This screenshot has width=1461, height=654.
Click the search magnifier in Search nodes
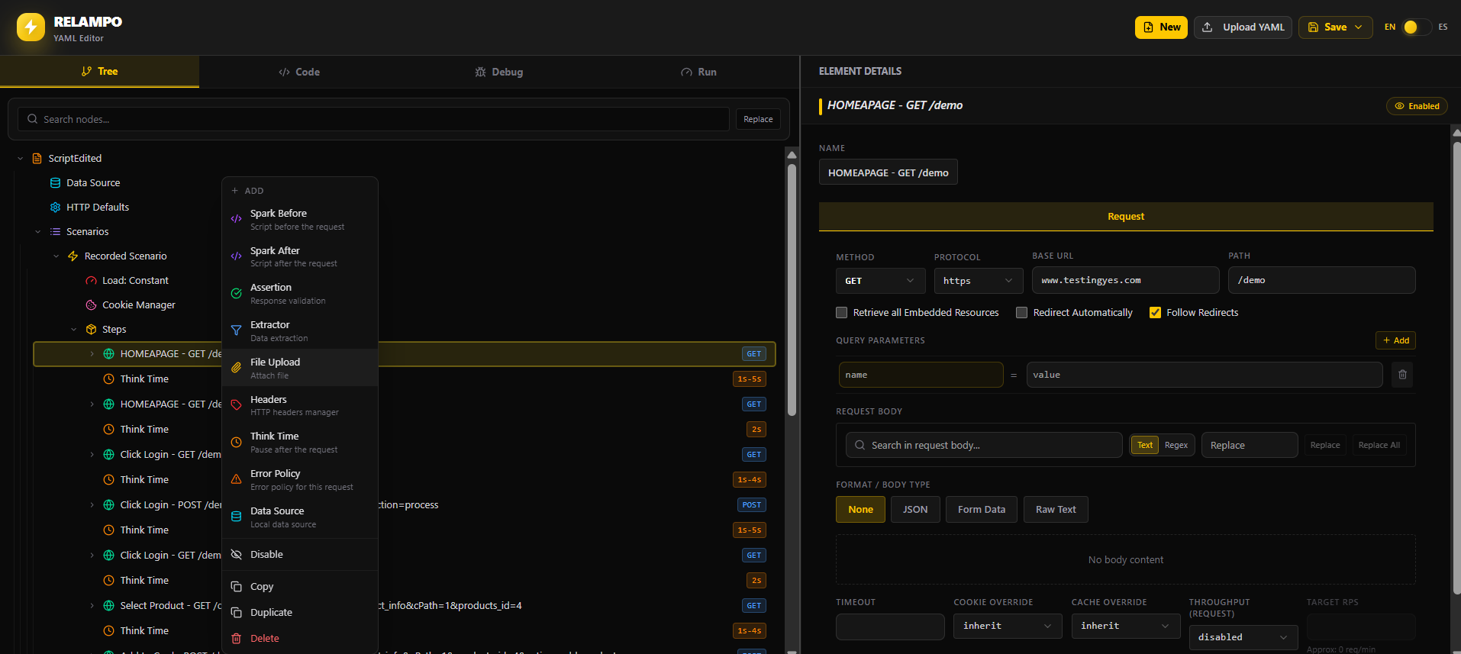[x=32, y=119]
